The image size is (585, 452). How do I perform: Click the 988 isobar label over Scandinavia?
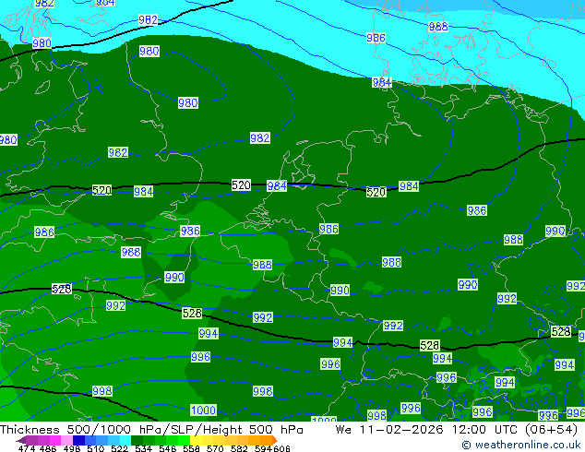click(x=438, y=27)
